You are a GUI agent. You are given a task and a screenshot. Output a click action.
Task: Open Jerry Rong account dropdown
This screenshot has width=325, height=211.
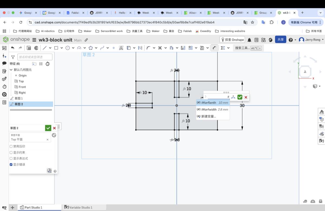tap(312, 40)
